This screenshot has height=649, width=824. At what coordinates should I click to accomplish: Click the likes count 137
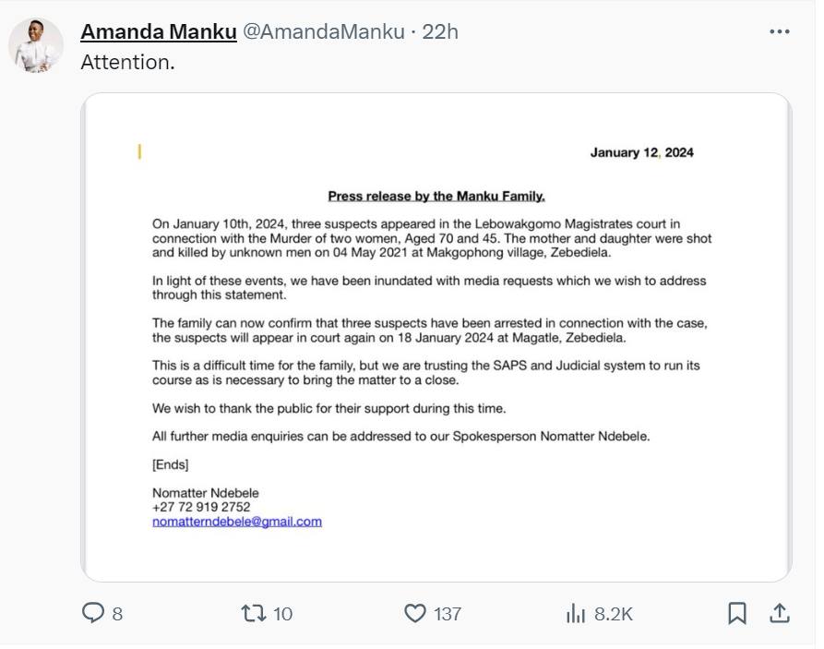448,614
